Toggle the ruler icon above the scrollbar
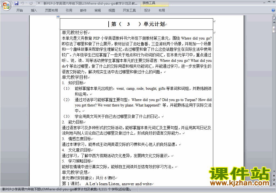 pyautogui.click(x=274, y=18)
